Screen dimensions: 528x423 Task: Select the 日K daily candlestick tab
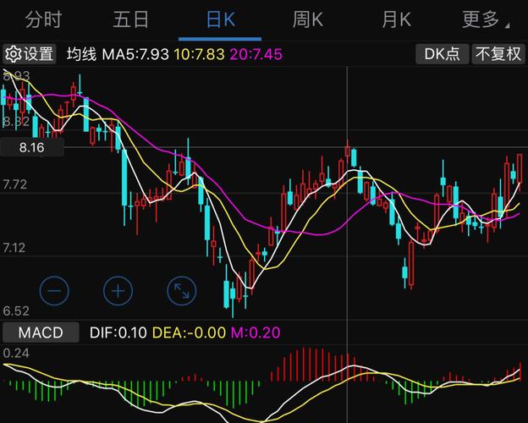pos(220,19)
